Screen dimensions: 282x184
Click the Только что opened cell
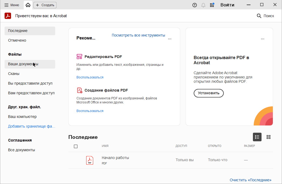[x=218, y=160]
